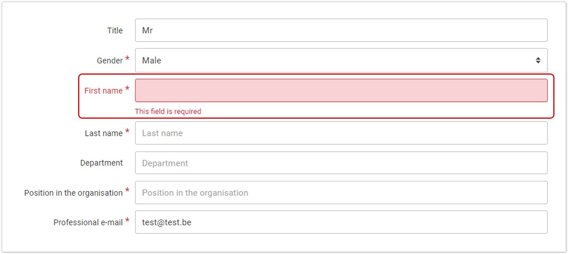Click the Position in the organisation label
Viewport: 568px width, 254px height.
[73, 193]
